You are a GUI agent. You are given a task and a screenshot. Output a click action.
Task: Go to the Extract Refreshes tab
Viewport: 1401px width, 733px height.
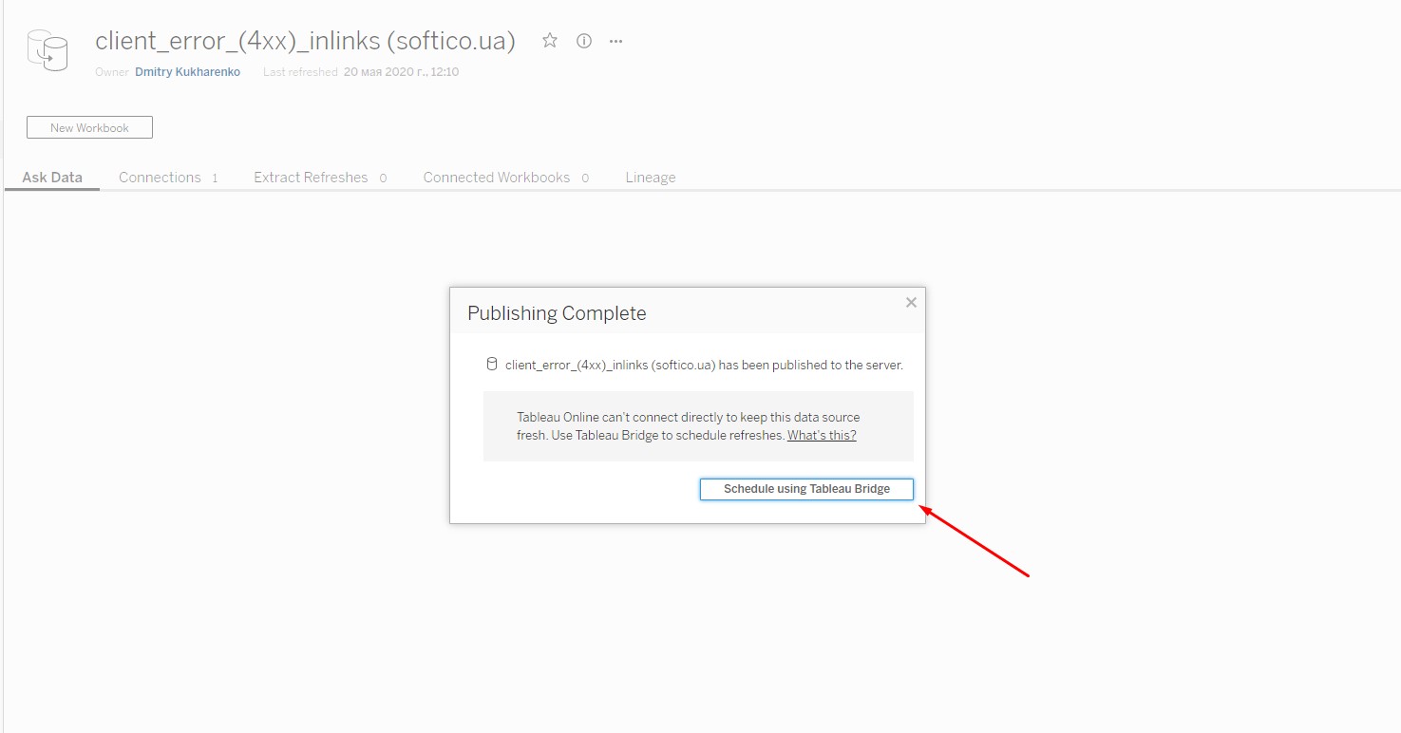[311, 178]
